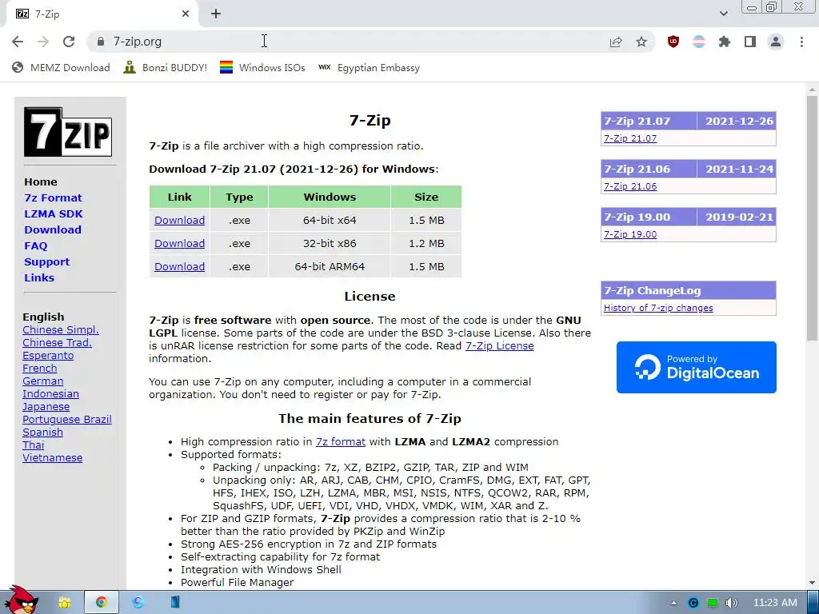This screenshot has height=614, width=819.
Task: Close the 7-Zip tab
Action: [x=186, y=14]
